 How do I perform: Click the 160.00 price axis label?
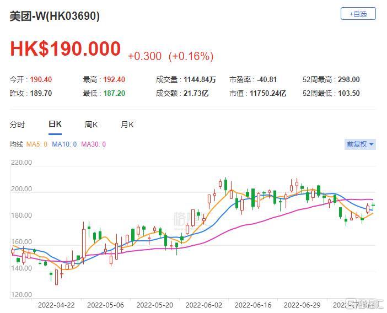point(21,242)
